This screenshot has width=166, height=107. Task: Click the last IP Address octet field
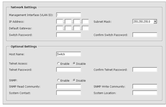85,21
